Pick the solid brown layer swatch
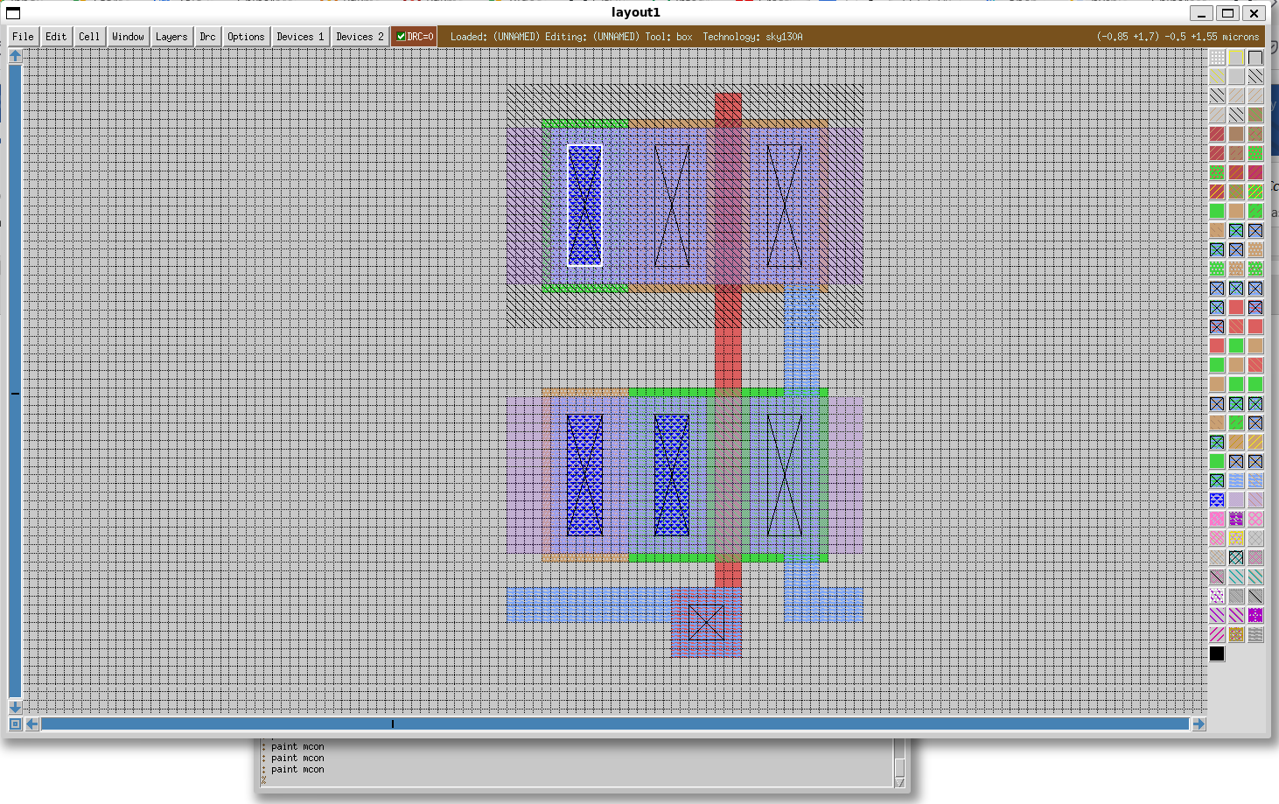 pyautogui.click(x=1236, y=134)
